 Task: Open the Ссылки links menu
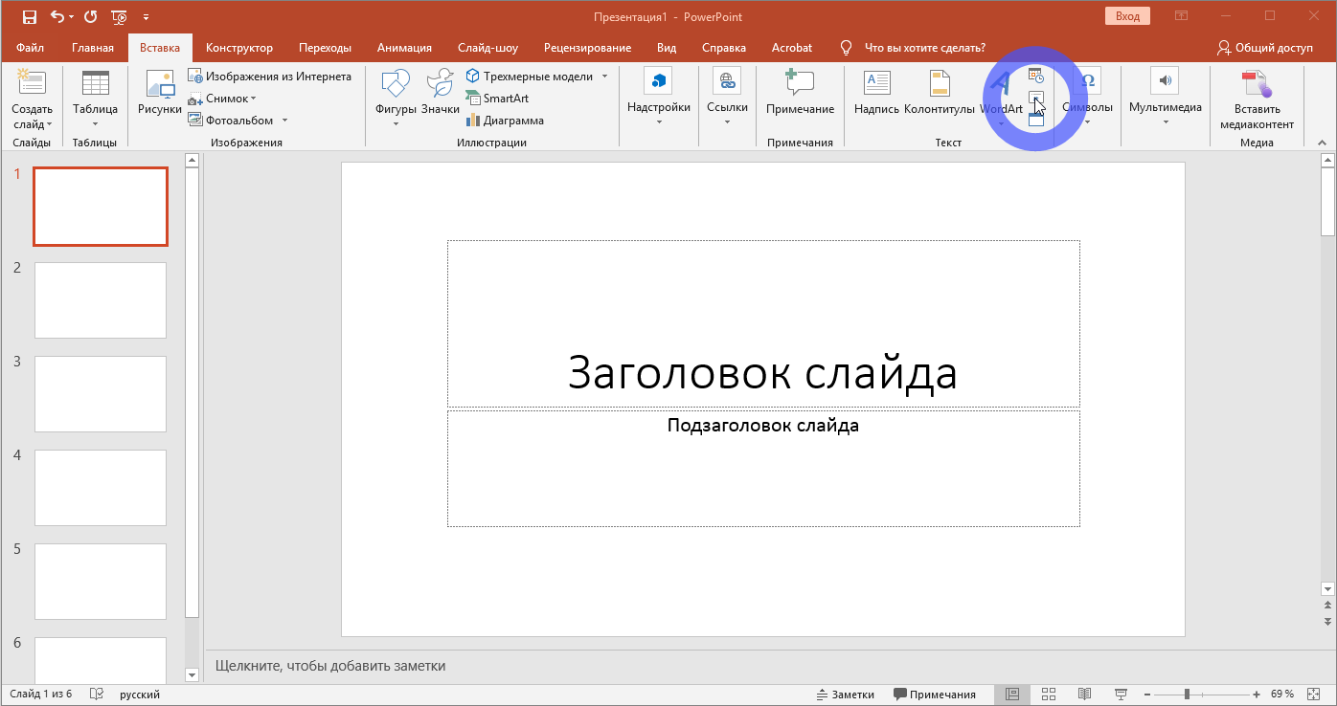click(727, 98)
